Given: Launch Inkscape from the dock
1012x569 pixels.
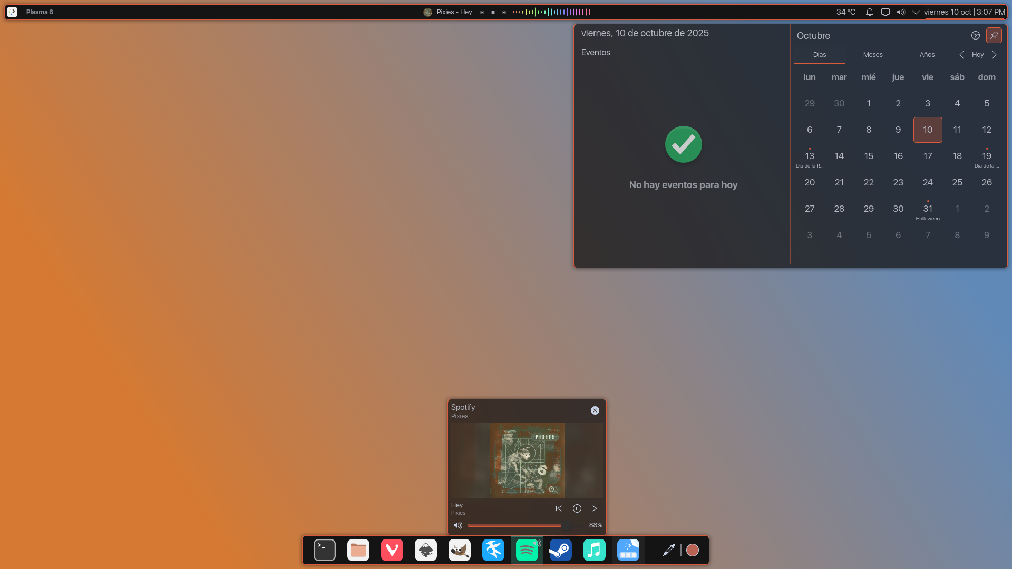Looking at the screenshot, I should 426,550.
